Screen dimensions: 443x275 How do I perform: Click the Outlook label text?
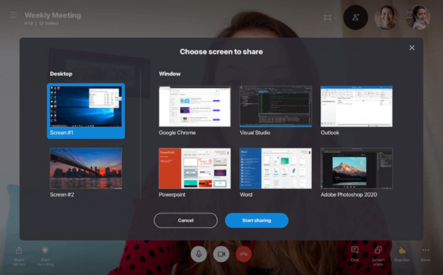coord(330,133)
